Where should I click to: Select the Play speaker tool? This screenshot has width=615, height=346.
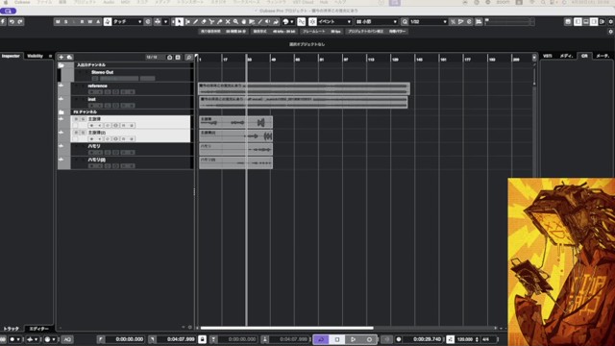[x=268, y=21]
